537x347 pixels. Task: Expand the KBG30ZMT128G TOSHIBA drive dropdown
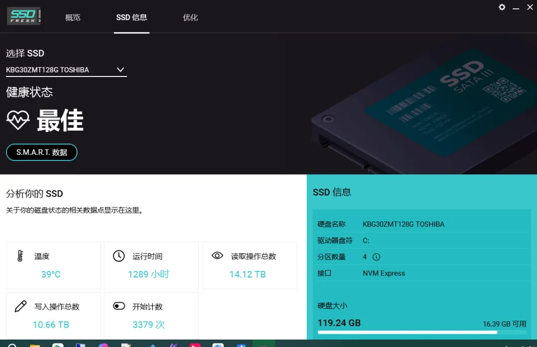coord(66,69)
